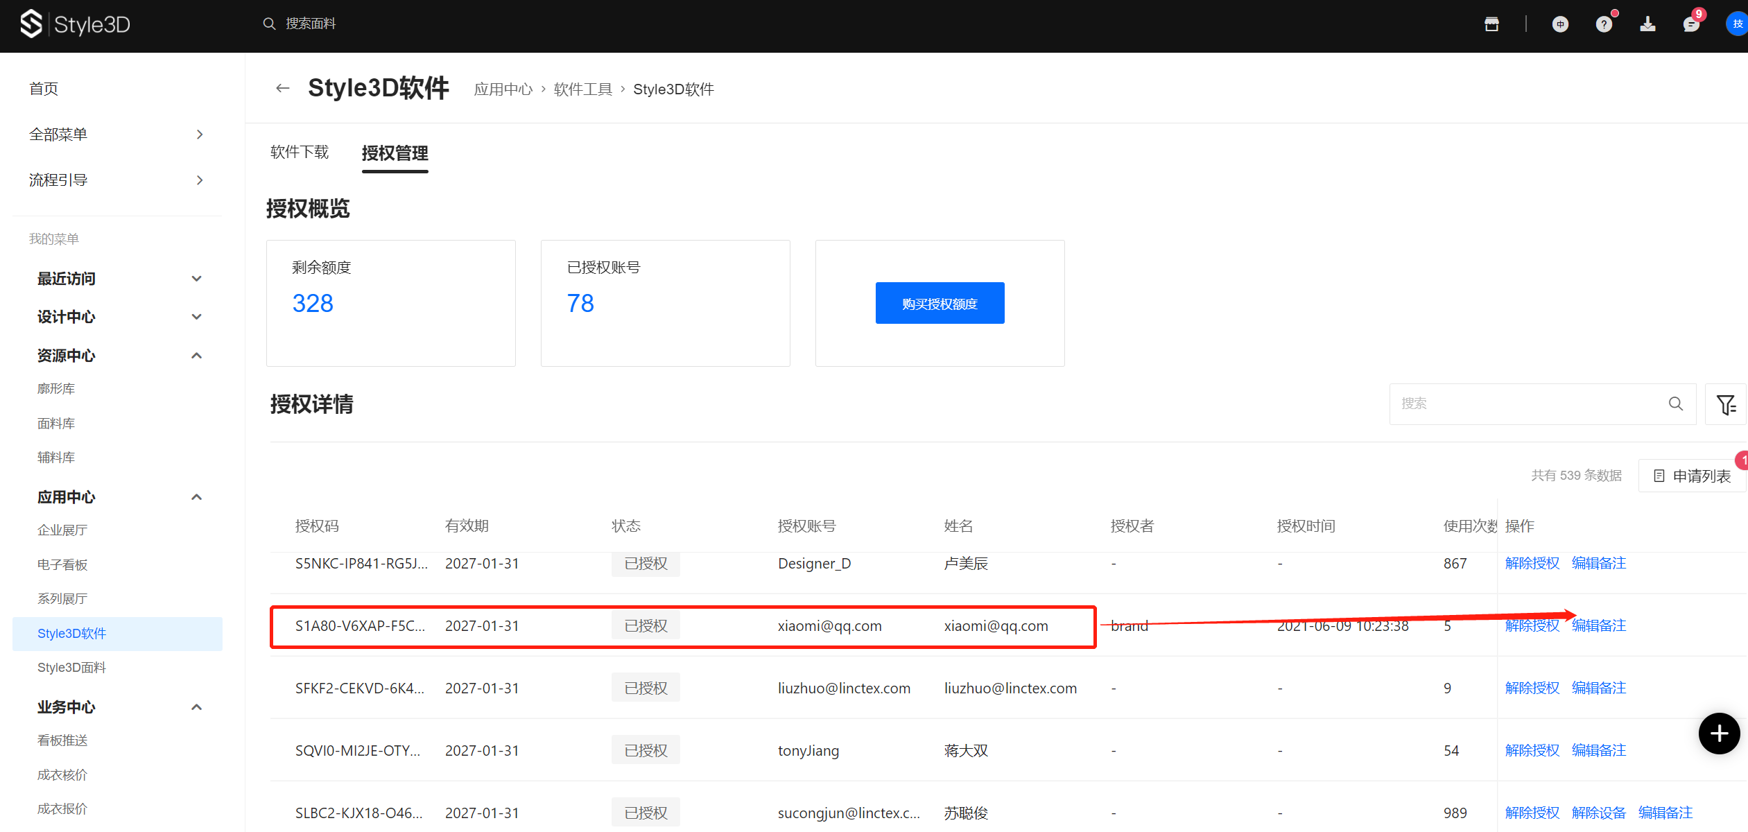
Task: Click the search magnifier in 授权详情
Action: coord(1675,404)
